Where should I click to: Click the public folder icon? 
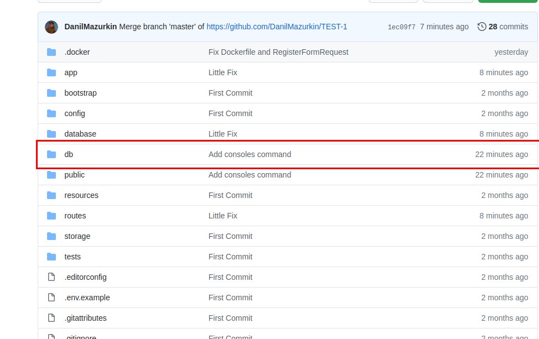point(51,175)
